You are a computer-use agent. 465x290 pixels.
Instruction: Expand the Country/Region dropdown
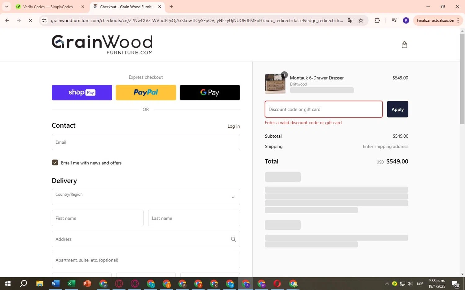tap(146, 197)
